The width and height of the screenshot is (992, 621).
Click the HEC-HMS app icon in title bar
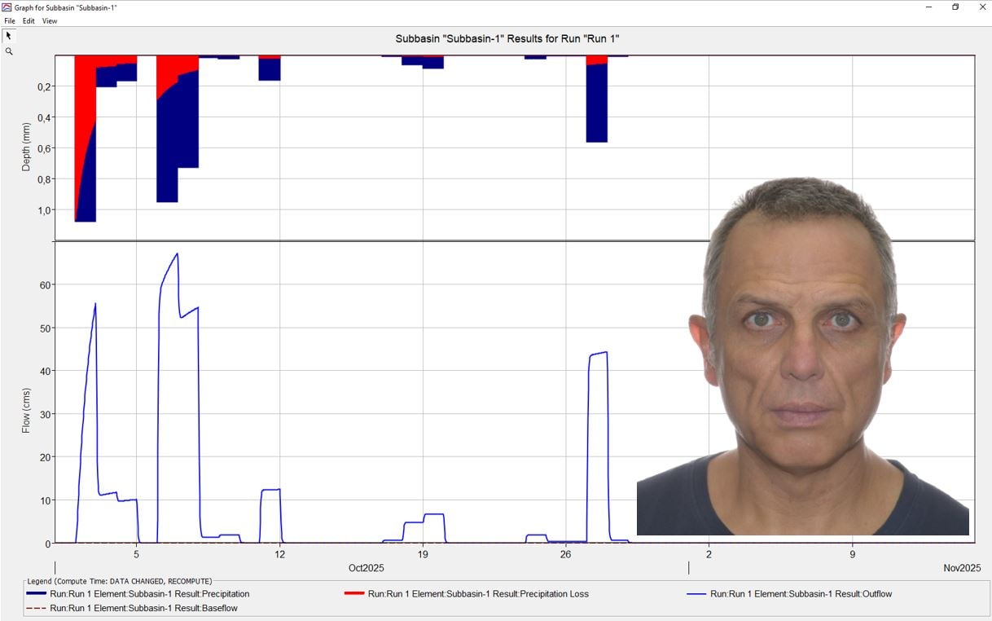[7, 7]
